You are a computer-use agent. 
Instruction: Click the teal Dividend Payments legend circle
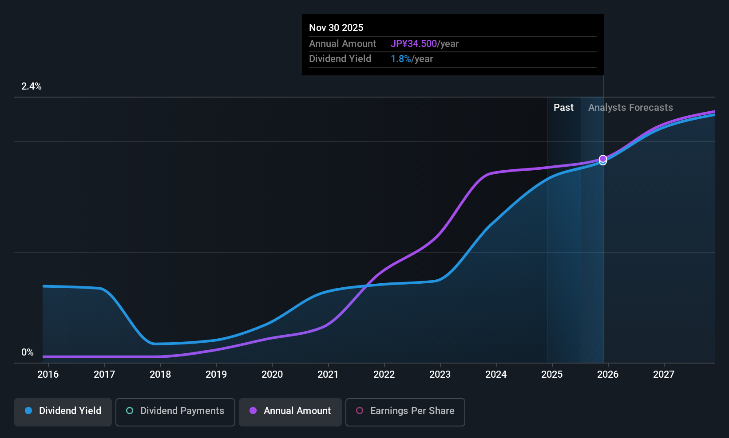130,411
